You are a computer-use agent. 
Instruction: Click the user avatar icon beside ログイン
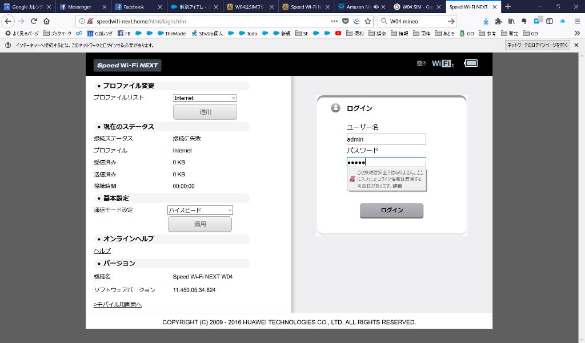pos(335,108)
